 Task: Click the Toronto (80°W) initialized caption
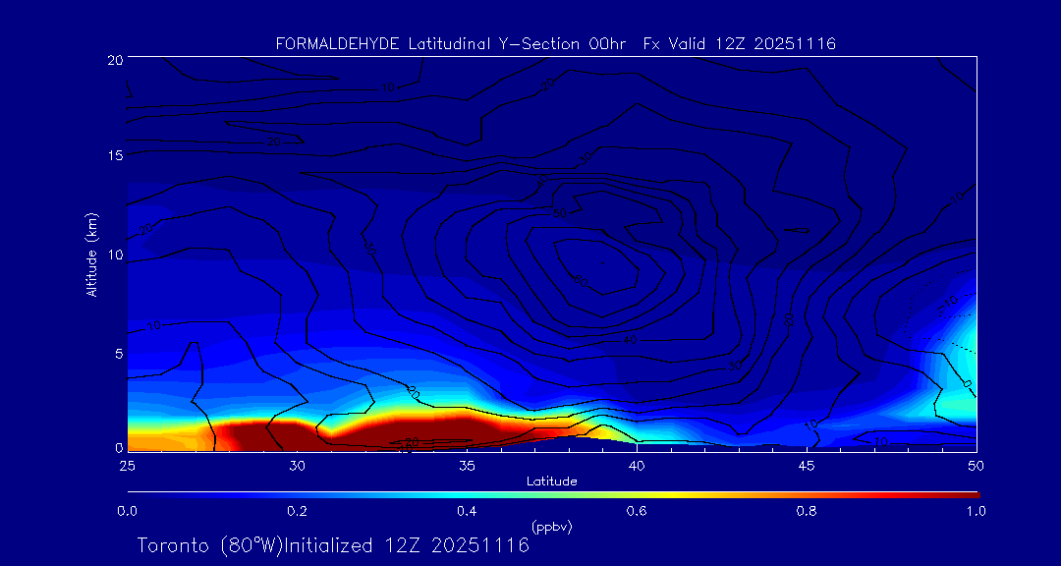click(333, 545)
